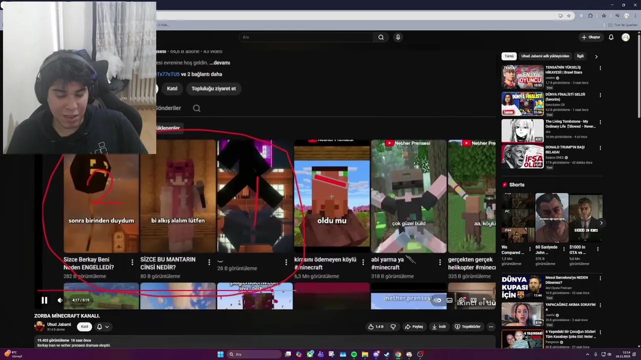Open the TENSAI'NİN YÜKSELİŞ HİKAYESİ video thumbnail

[x=523, y=76]
